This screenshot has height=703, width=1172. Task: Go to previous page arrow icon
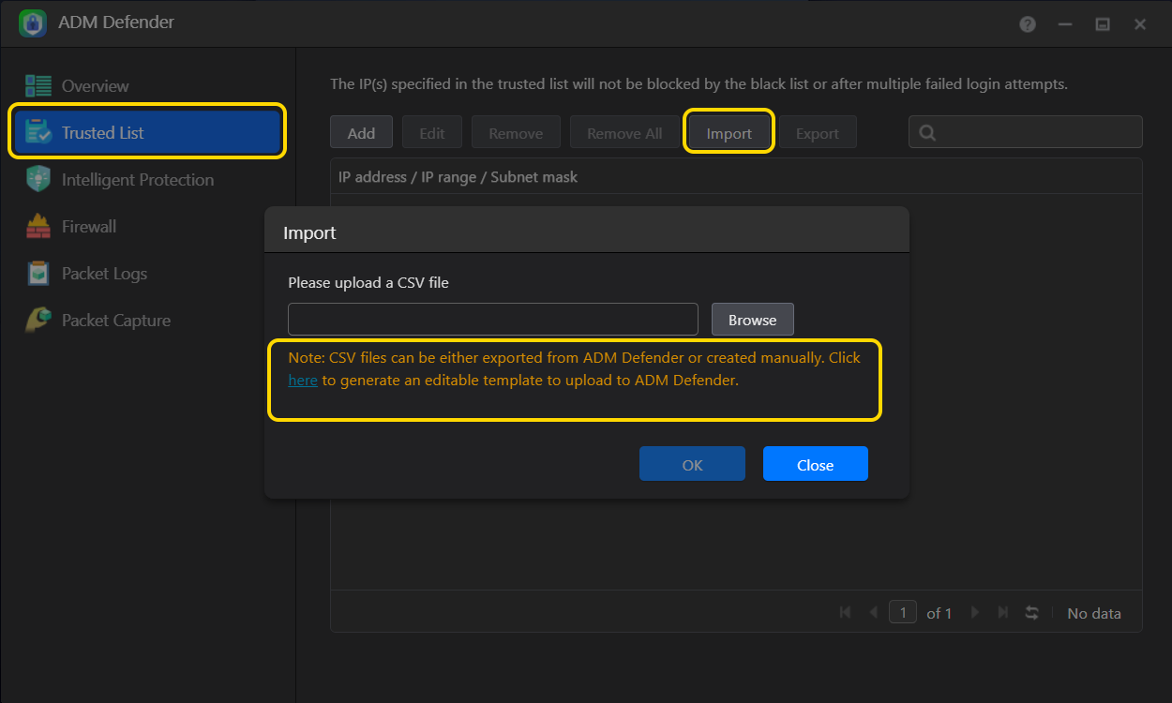point(874,612)
